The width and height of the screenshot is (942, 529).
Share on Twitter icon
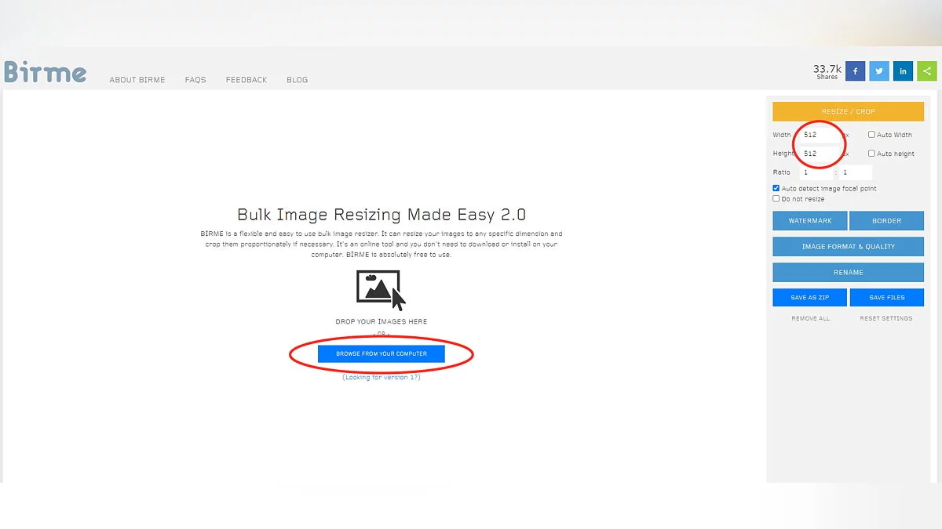(879, 71)
